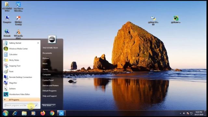Screen dimensions: 208x117
Task: Open Getting Started from Start menu
Action: pos(22,43)
